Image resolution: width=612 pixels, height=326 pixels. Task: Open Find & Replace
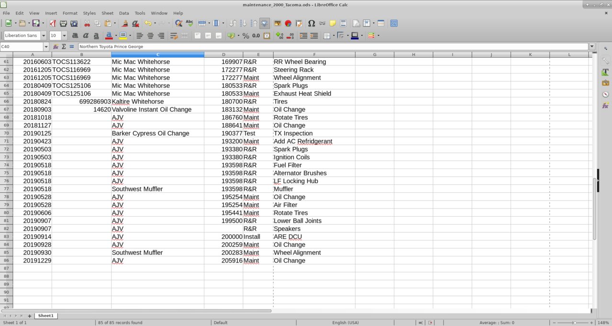[178, 23]
